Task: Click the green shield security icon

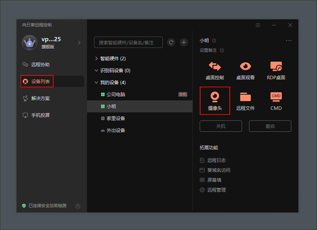Action: click(x=24, y=206)
